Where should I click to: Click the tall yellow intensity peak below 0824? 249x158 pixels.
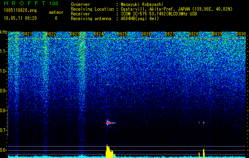pos(110,151)
